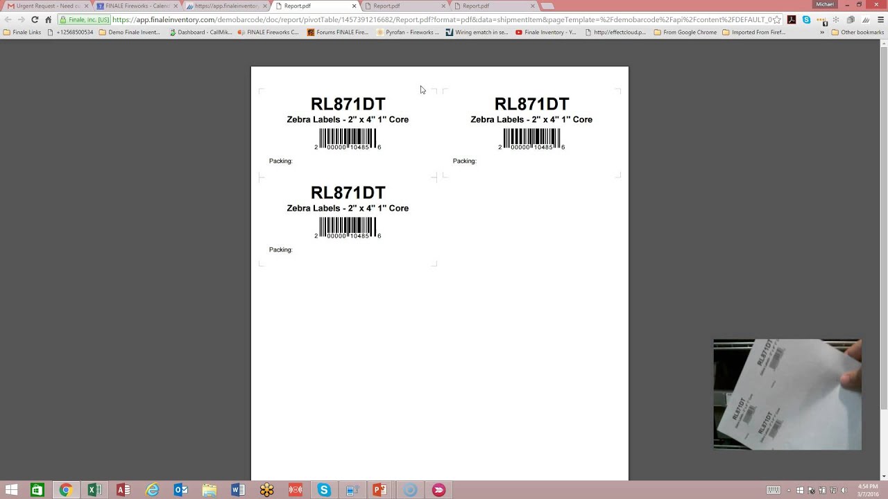Screen dimensions: 888x499
Task: Open the Skype browser extension
Action: tap(806, 19)
